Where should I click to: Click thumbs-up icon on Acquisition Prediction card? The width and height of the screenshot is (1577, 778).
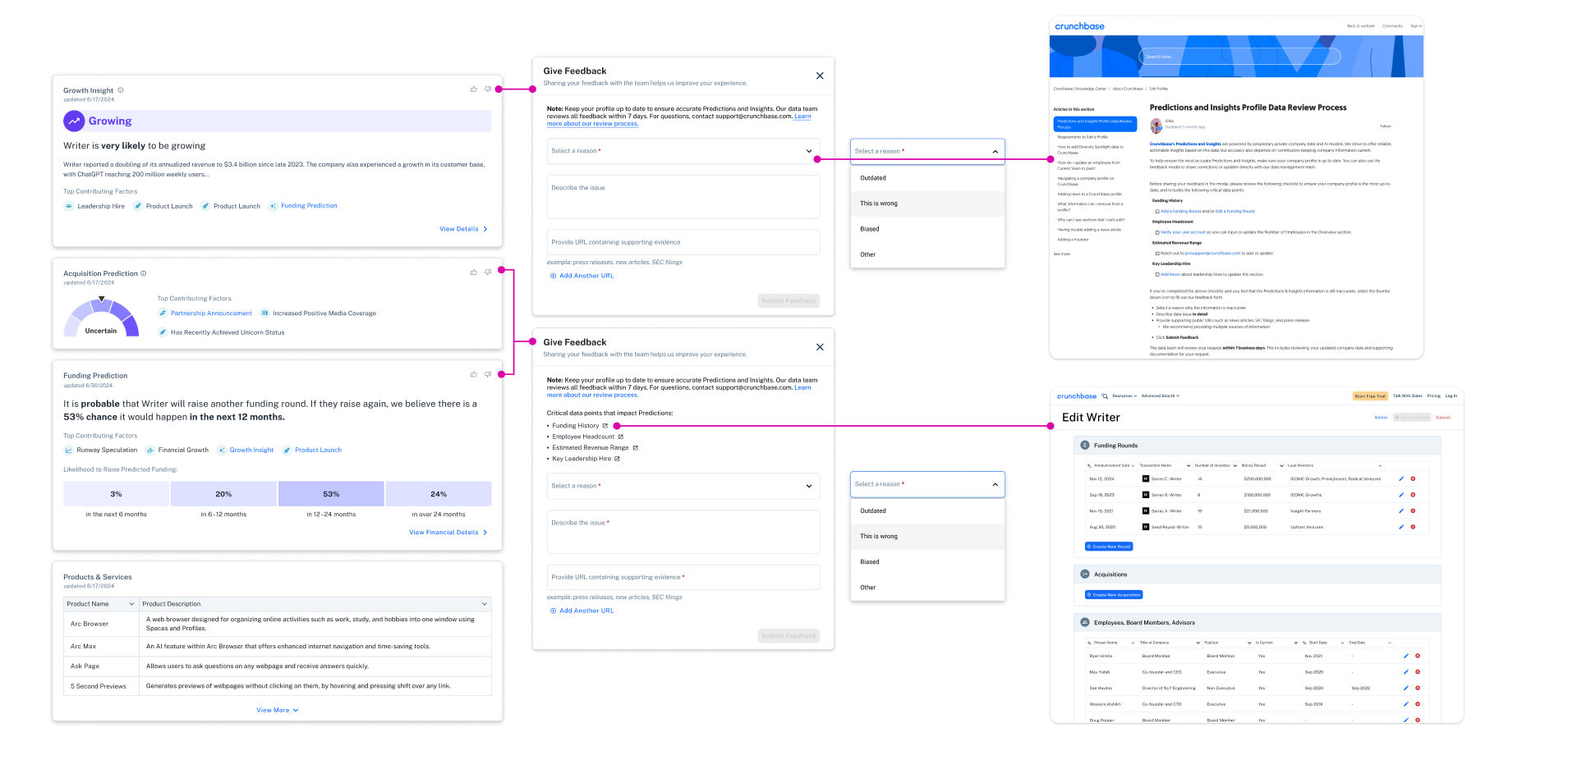pos(474,272)
